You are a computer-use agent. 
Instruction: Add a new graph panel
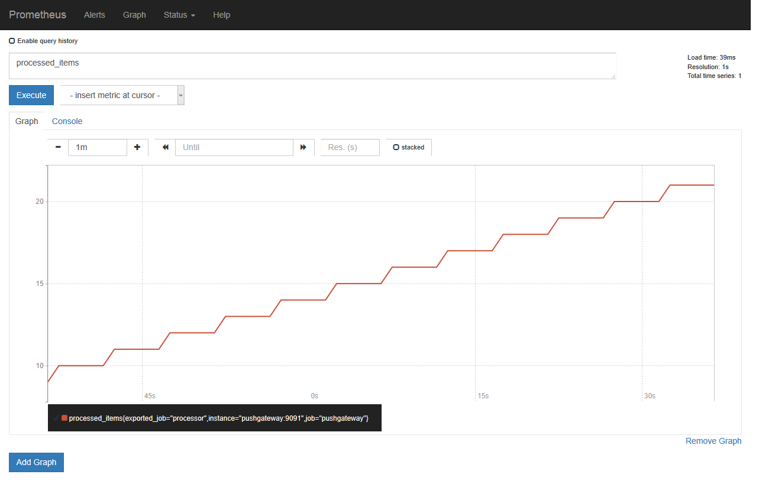click(36, 462)
